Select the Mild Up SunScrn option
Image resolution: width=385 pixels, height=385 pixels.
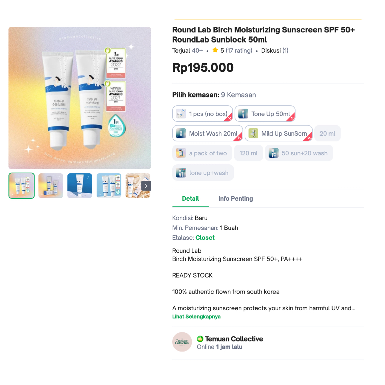[x=279, y=133]
